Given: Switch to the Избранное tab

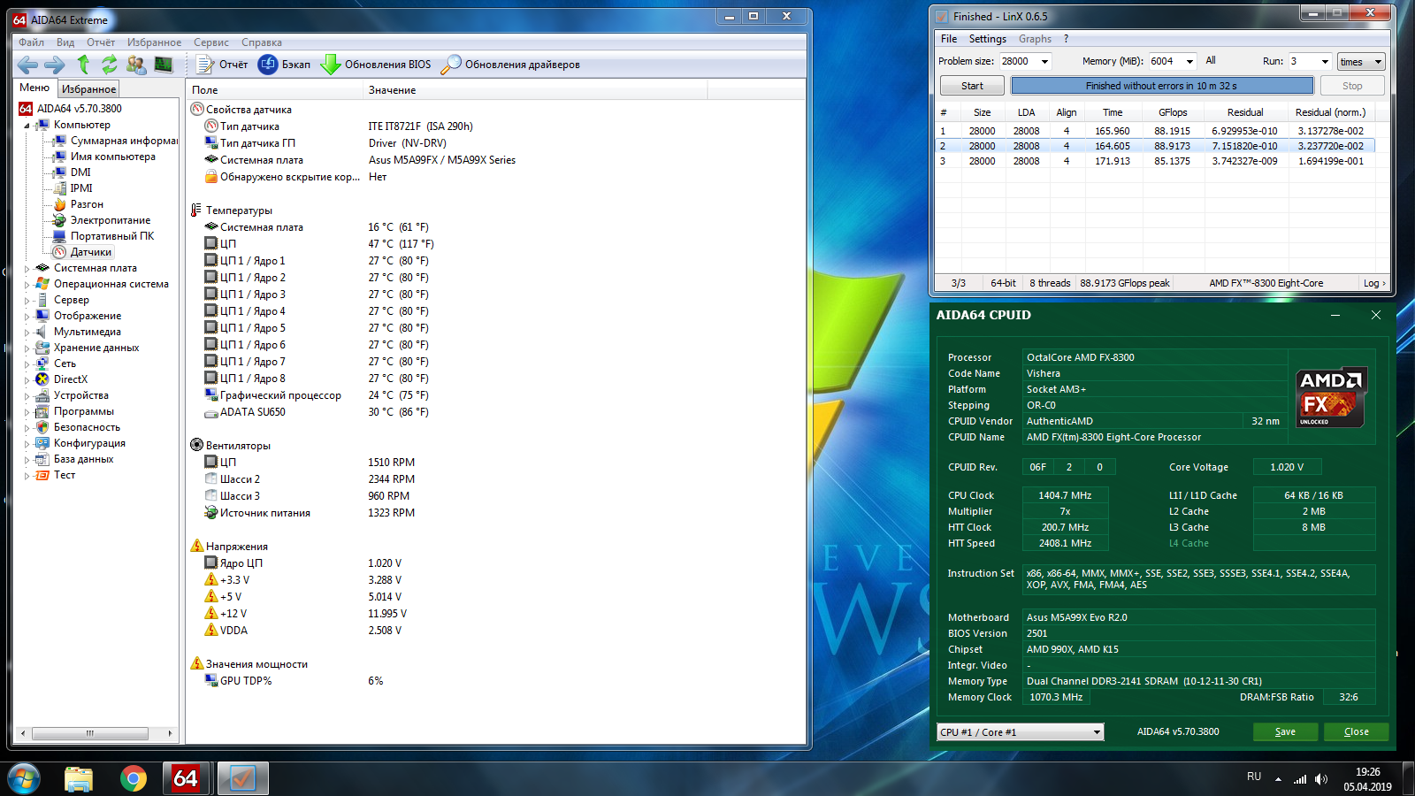Looking at the screenshot, I should click(88, 88).
